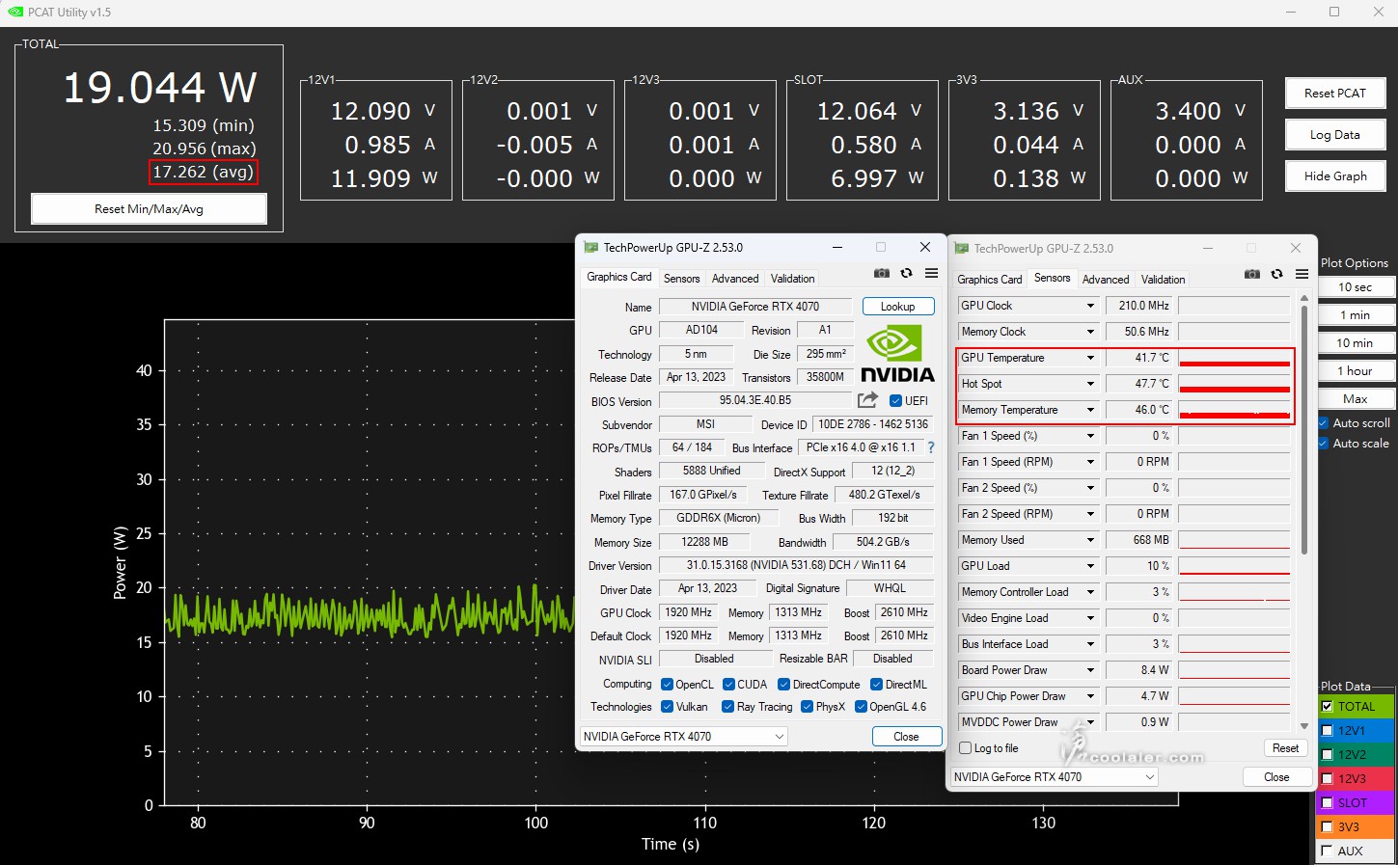This screenshot has width=1398, height=865.
Task: Switch to Graphics Card tab in Sensors window
Action: click(989, 280)
